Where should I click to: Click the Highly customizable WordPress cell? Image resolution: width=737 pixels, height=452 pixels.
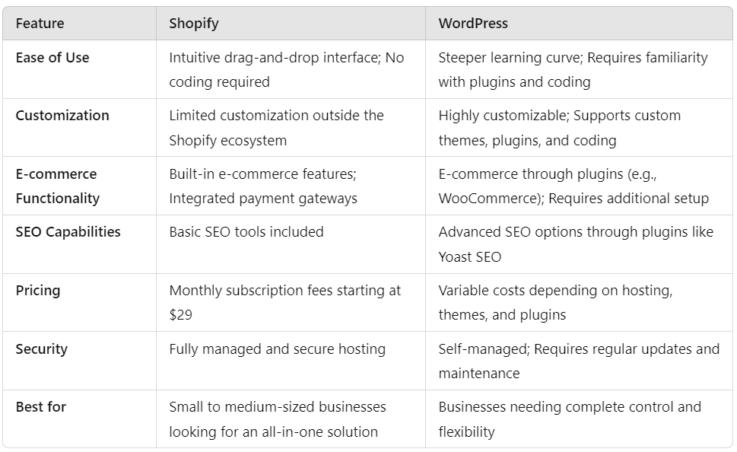pos(559,128)
